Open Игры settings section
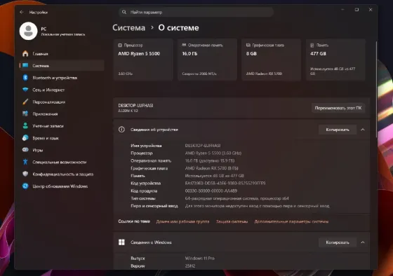The width and height of the screenshot is (393, 276). pos(62,150)
